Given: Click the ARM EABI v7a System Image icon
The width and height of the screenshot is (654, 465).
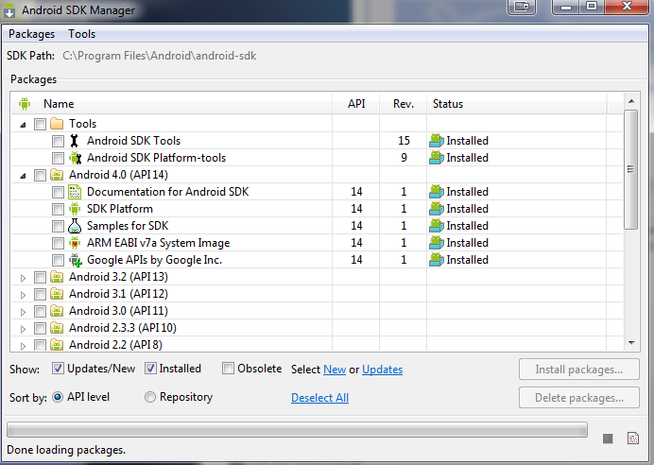Looking at the screenshot, I should tap(75, 243).
